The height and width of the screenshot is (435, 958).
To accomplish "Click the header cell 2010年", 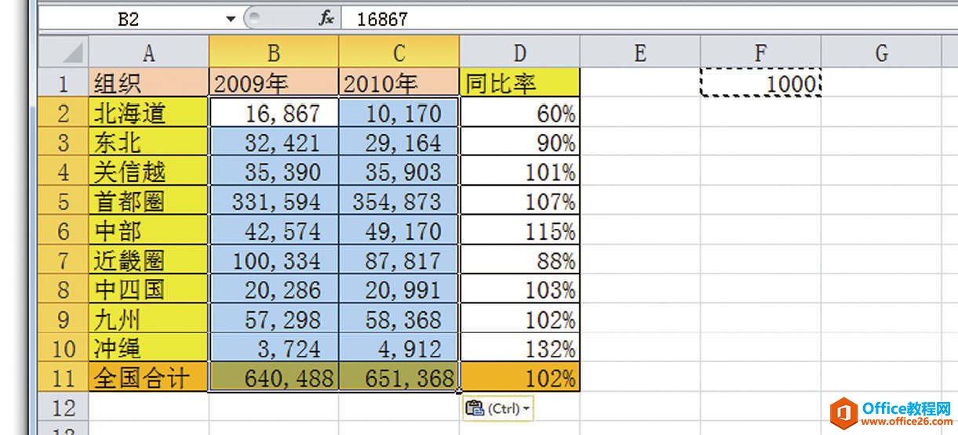I will coord(399,83).
